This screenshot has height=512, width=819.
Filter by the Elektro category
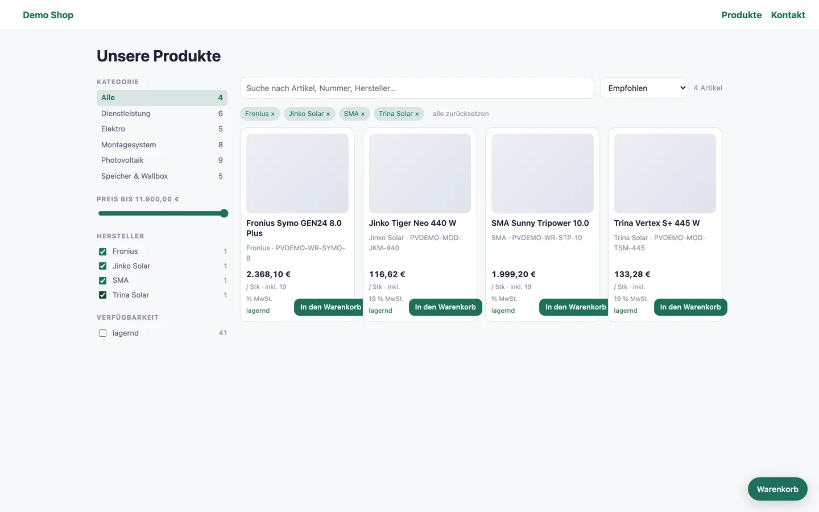click(x=162, y=129)
